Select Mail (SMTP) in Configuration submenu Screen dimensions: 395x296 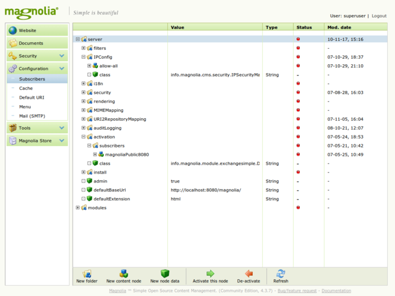[32, 116]
